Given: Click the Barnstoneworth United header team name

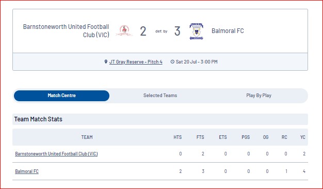Looking at the screenshot, I should point(66,30).
